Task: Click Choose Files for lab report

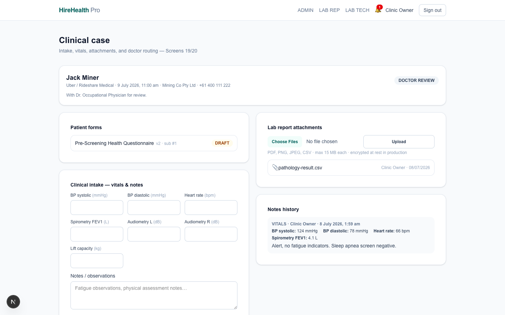Action: 285,142
